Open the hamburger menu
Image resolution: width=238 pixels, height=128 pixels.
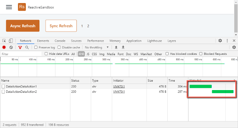[9, 7]
